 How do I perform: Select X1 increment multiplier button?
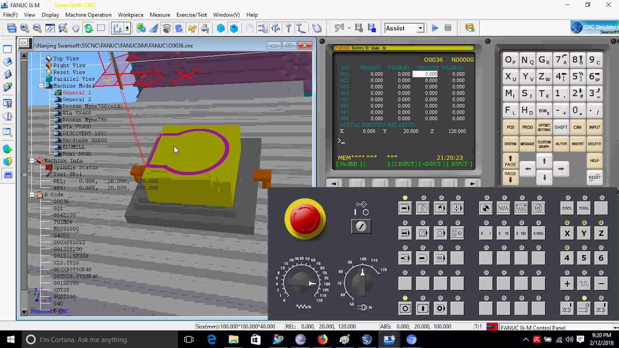pos(486,233)
